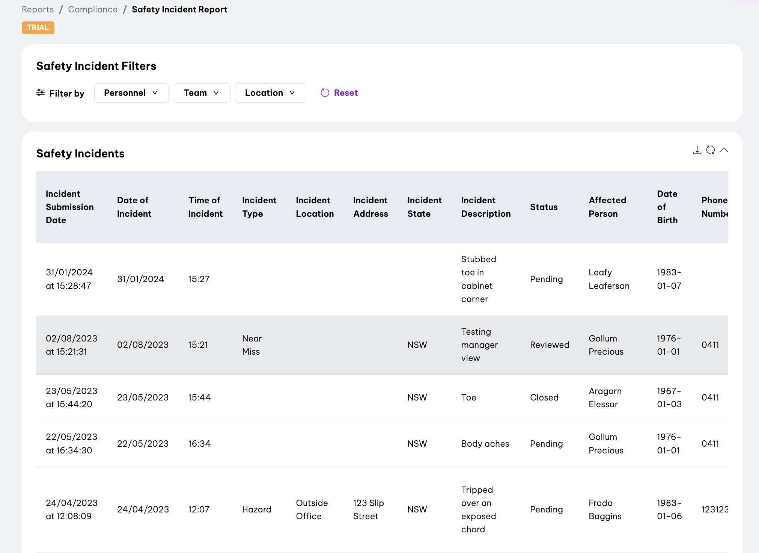Open the Location filter dropdown
This screenshot has height=553, width=759.
(270, 92)
